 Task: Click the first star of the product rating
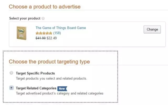coord(37,33)
